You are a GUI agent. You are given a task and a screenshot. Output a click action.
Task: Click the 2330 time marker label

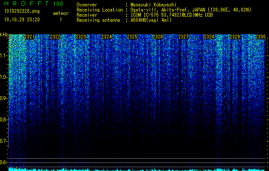[260, 37]
